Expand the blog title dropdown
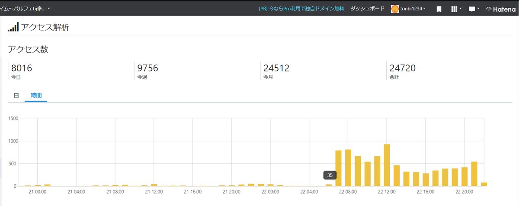Image resolution: width=519 pixels, height=206 pixels. click(x=25, y=8)
